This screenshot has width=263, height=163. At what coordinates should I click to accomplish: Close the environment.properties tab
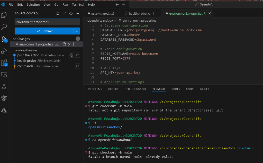point(210,13)
